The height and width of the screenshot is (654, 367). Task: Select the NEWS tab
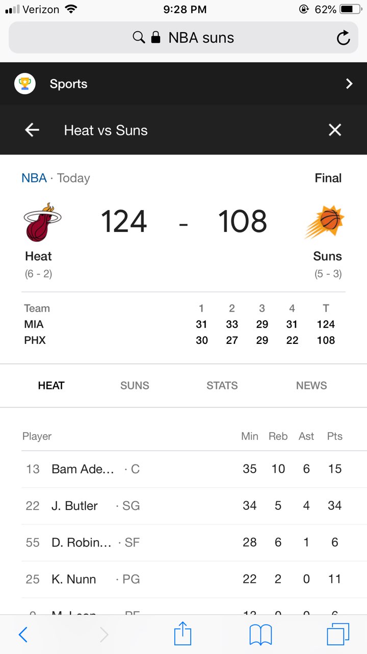point(311,386)
